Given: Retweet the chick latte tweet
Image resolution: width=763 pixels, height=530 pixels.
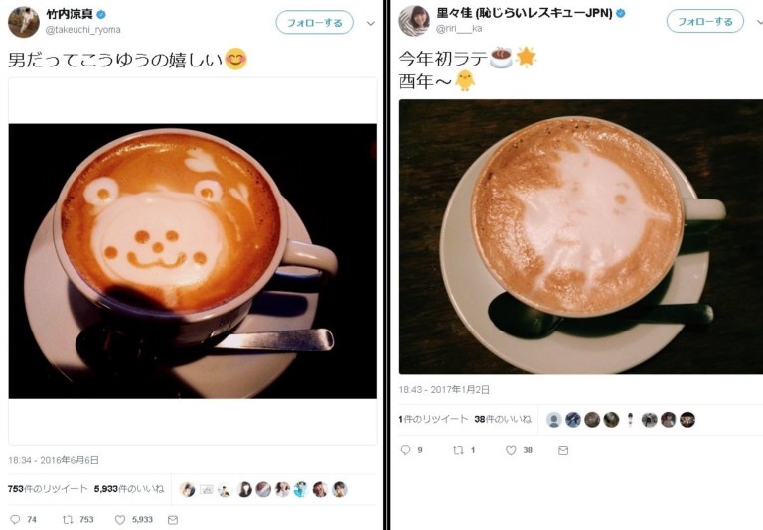Looking at the screenshot, I should tap(458, 450).
